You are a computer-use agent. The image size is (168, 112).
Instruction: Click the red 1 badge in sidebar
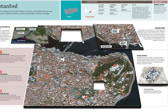pyautogui.click(x=1, y=52)
